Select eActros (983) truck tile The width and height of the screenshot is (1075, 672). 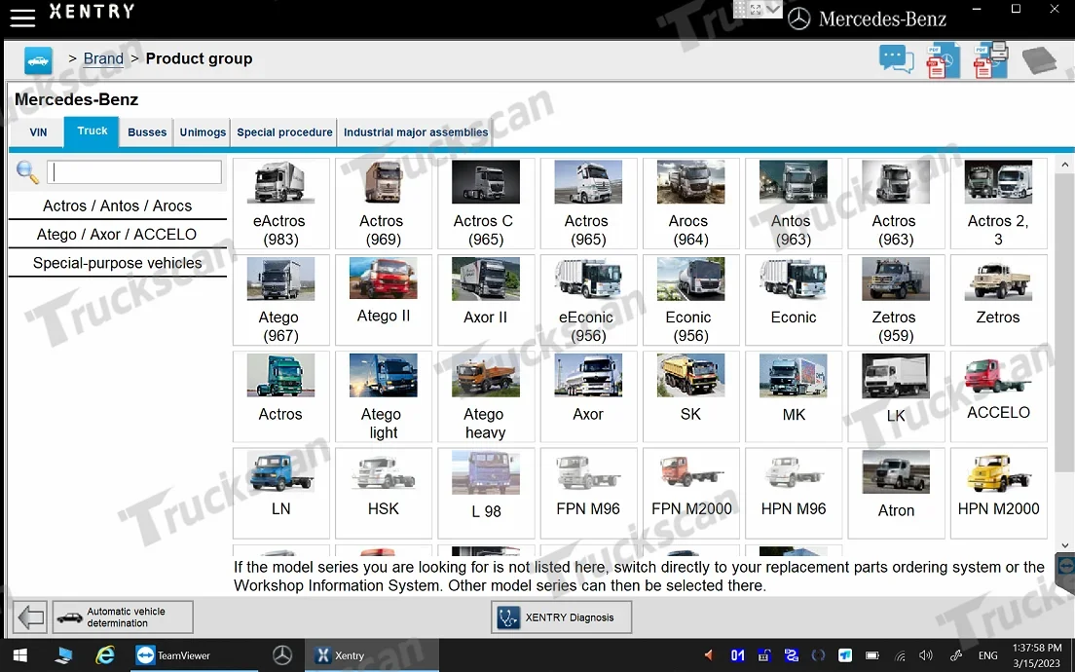pyautogui.click(x=280, y=204)
